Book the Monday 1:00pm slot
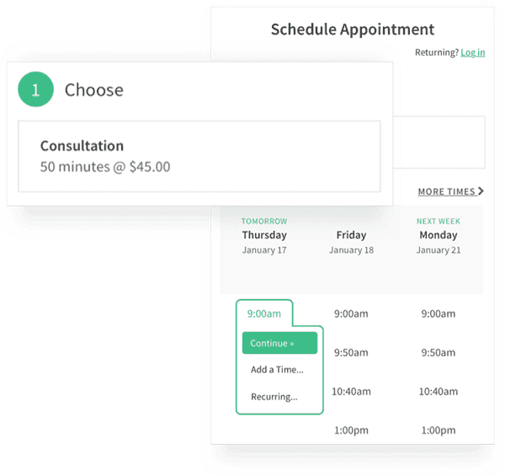 (x=438, y=430)
